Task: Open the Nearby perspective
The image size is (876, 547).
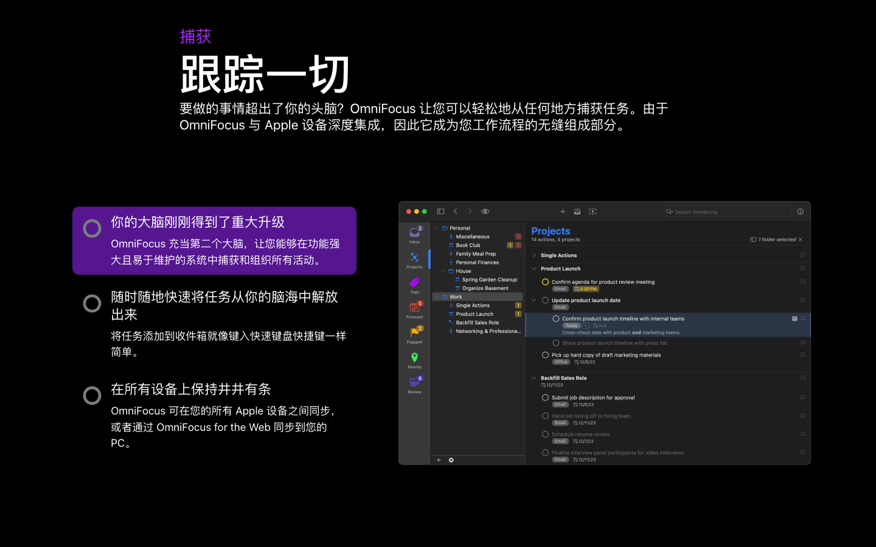Action: pyautogui.click(x=414, y=359)
